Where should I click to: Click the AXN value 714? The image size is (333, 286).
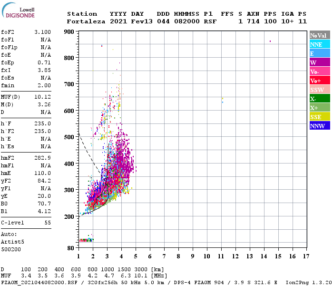pos(253,21)
